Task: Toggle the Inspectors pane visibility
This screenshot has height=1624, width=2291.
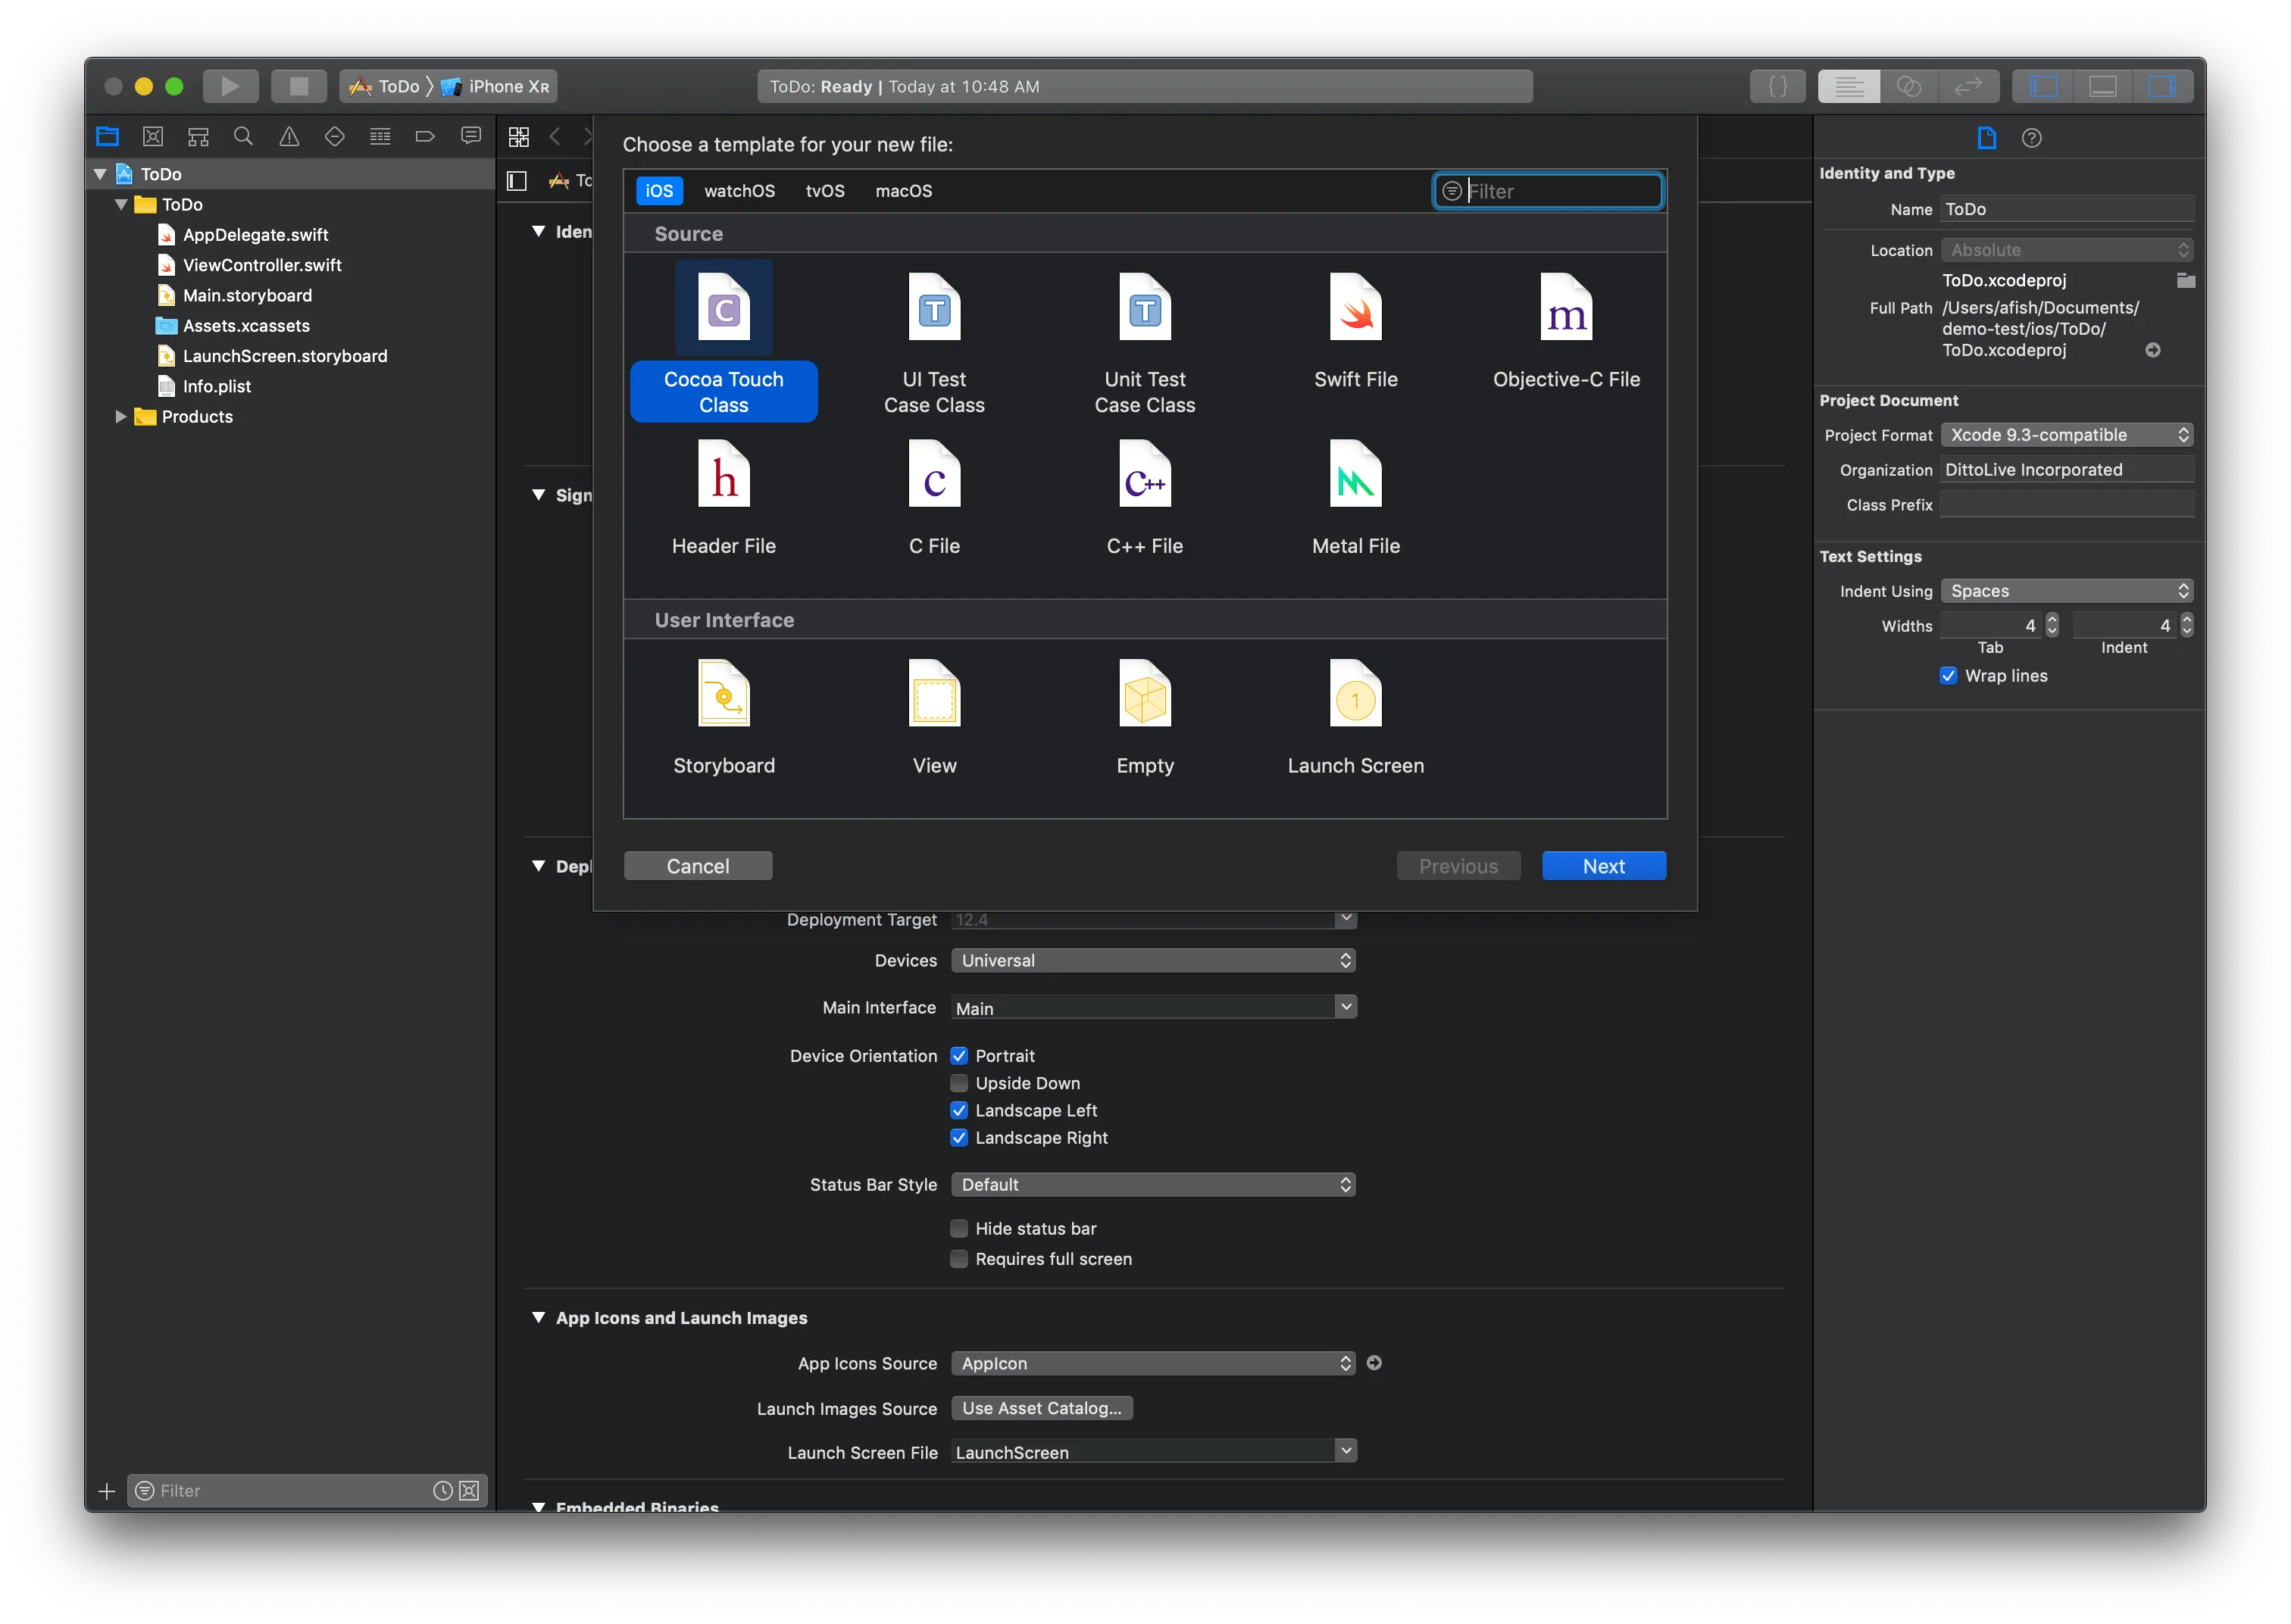Action: click(x=2162, y=86)
